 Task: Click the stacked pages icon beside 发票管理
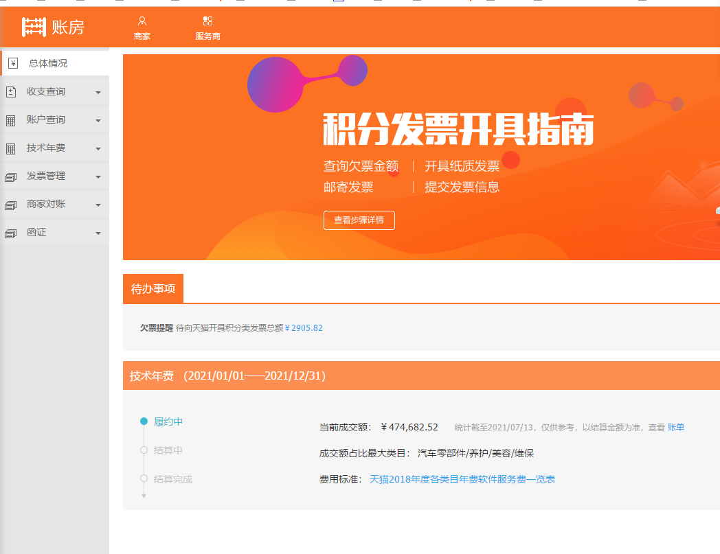[x=10, y=176]
